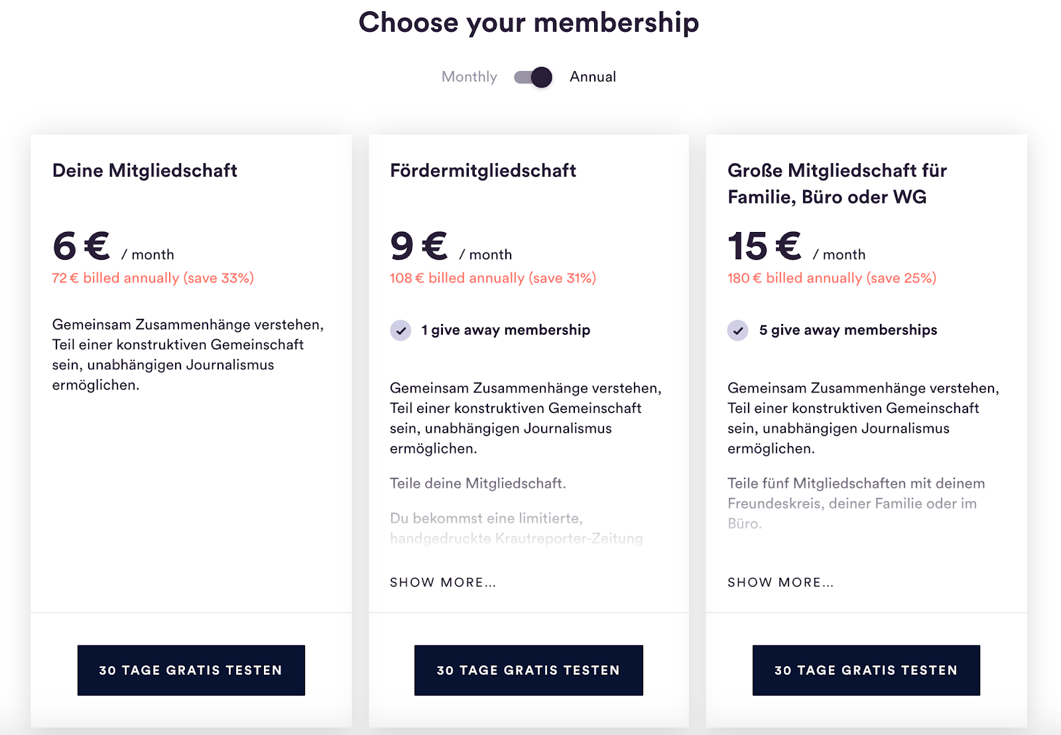Click the 15 € per month price
This screenshot has height=735, width=1061.
click(796, 247)
